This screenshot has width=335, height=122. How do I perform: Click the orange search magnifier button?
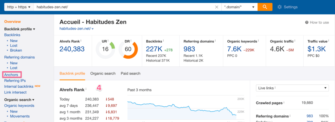pyautogui.click(x=265, y=7)
